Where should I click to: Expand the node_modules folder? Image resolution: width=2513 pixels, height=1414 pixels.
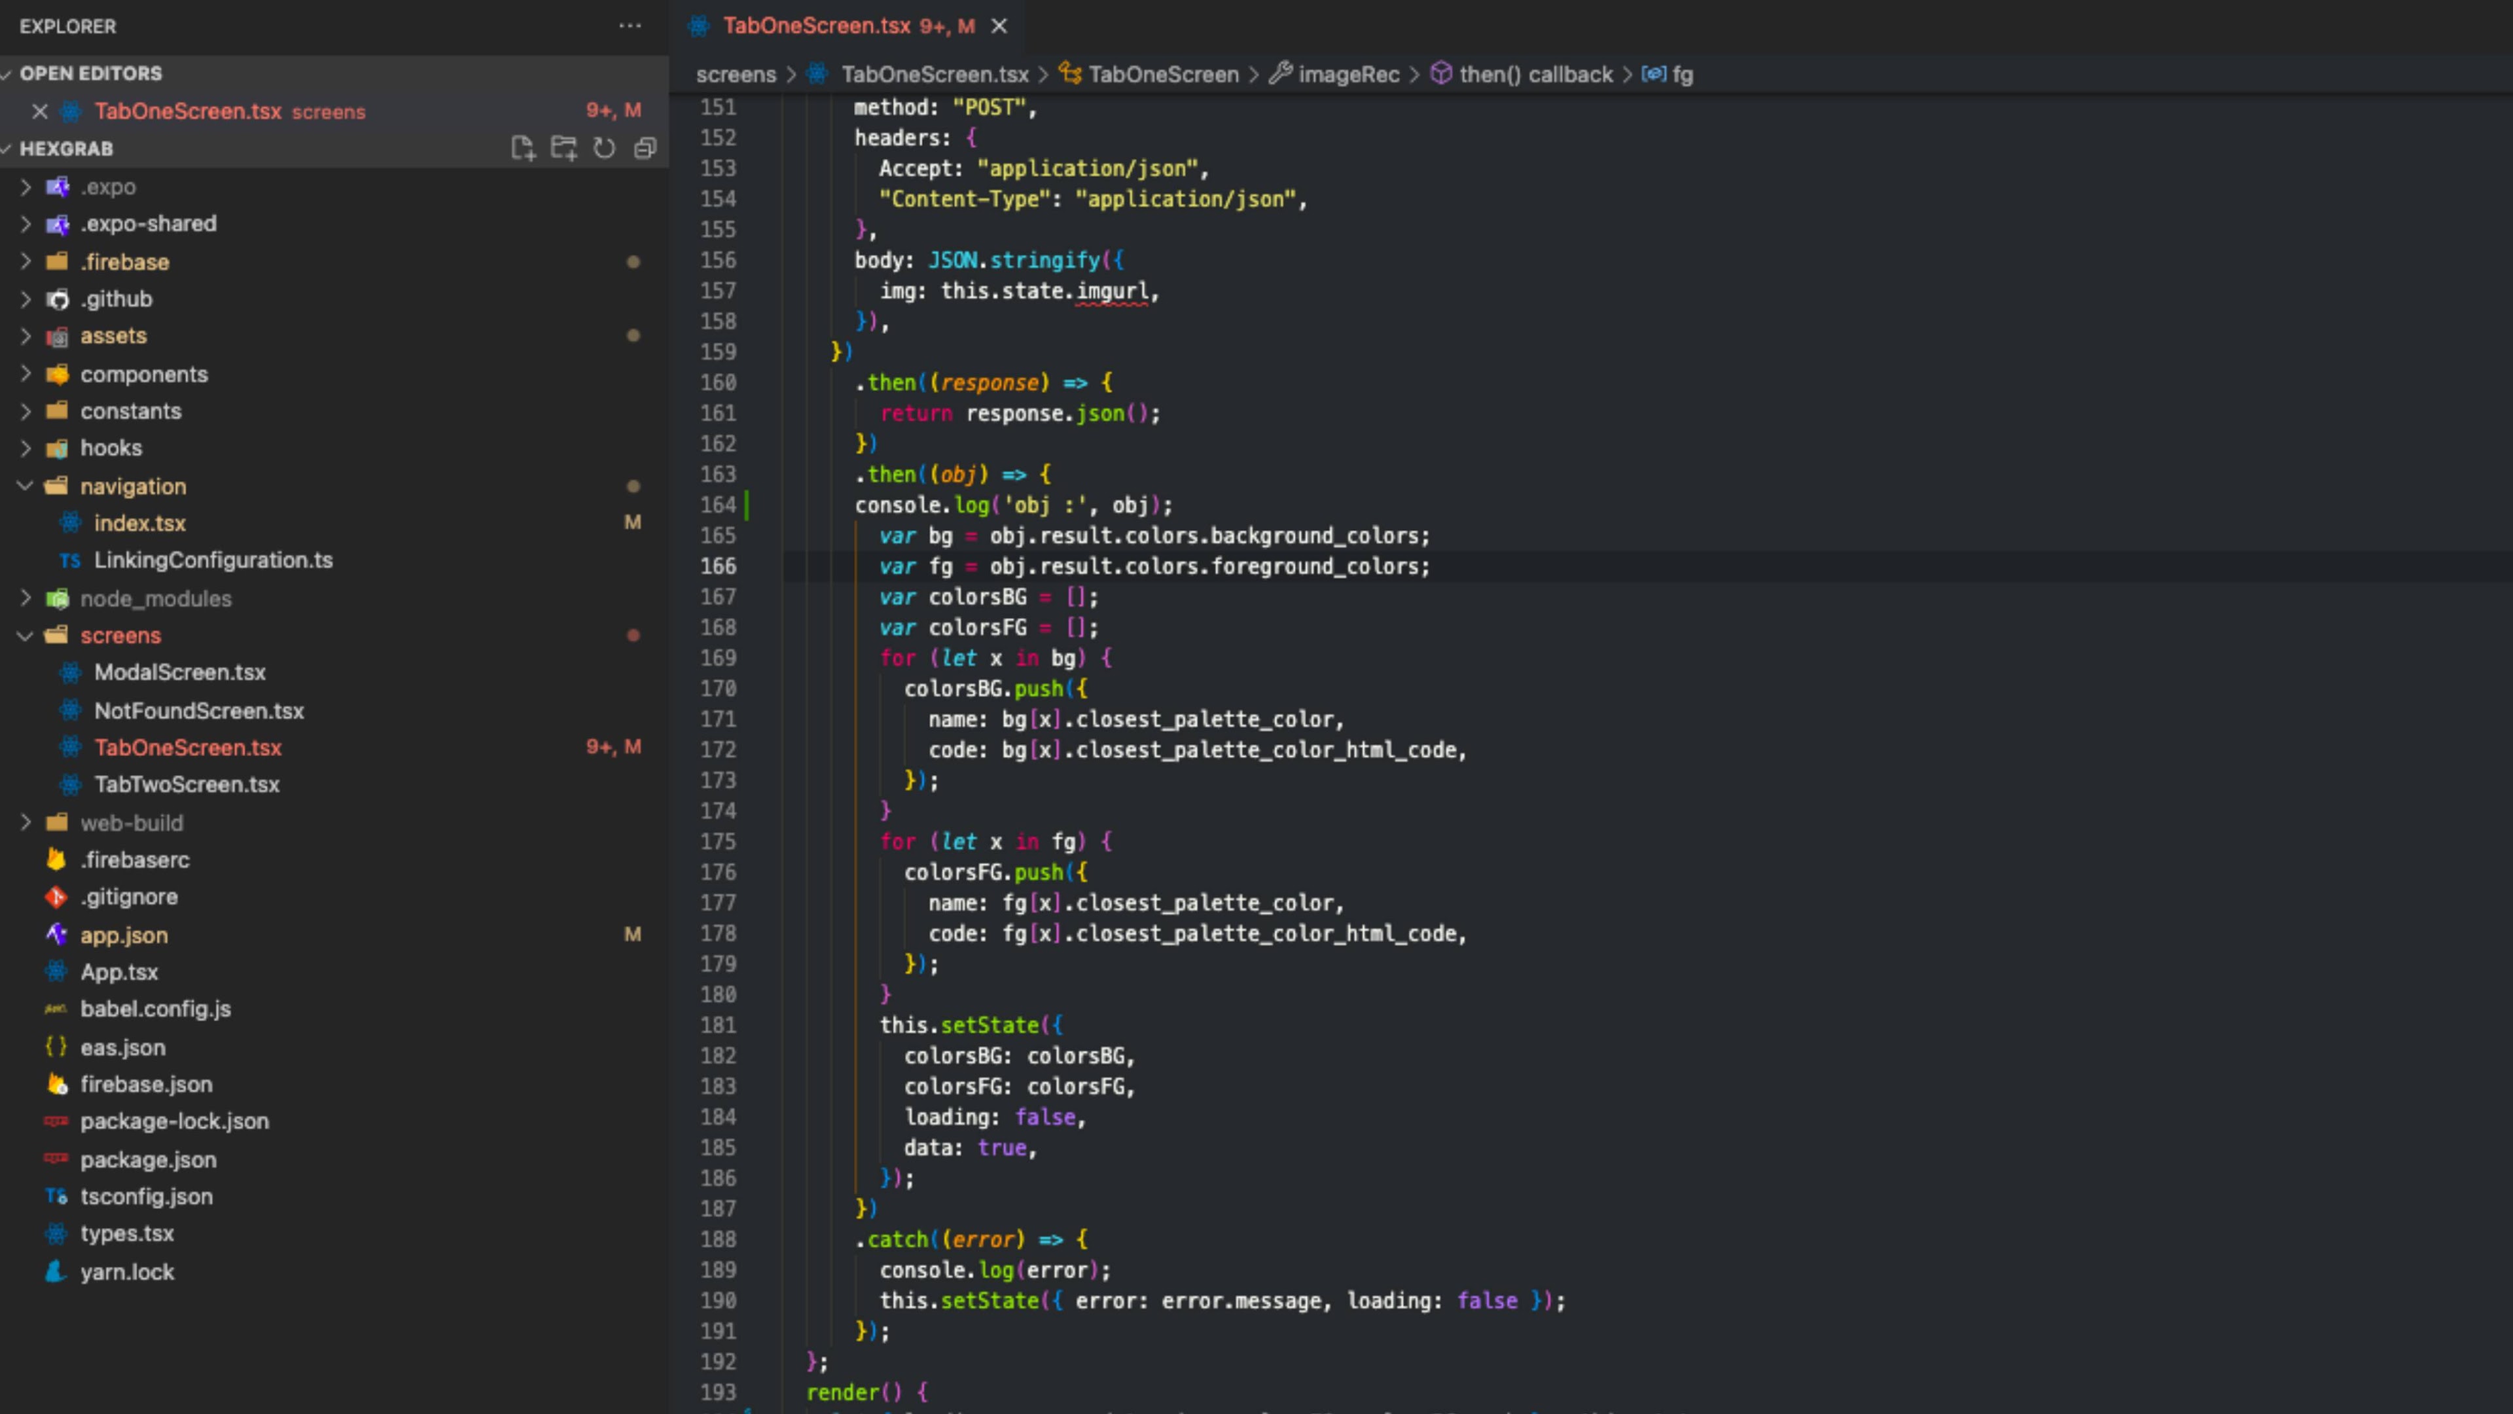click(x=26, y=598)
